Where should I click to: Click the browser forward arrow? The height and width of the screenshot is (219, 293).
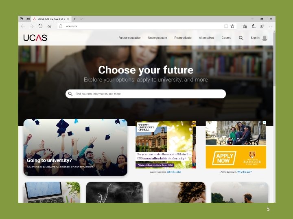pyautogui.click(x=32, y=26)
